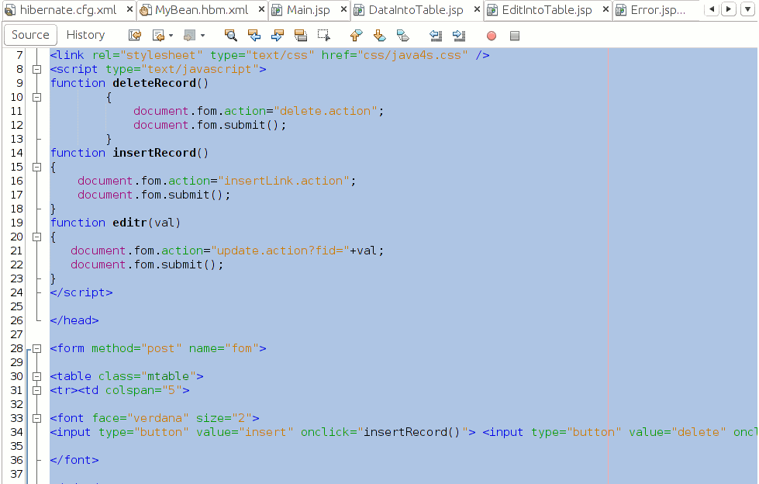This screenshot has width=759, height=484.
Task: Open the document list dropdown arrow in tab bar
Action: 748,9
